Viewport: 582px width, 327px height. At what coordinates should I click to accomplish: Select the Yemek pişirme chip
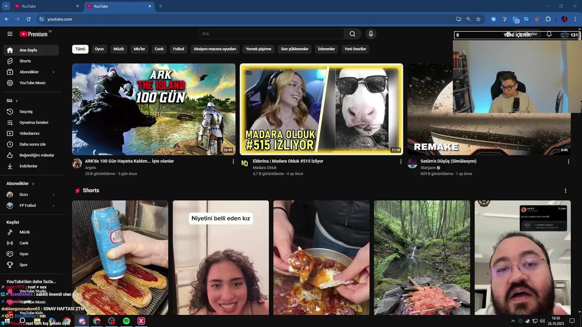click(x=259, y=49)
